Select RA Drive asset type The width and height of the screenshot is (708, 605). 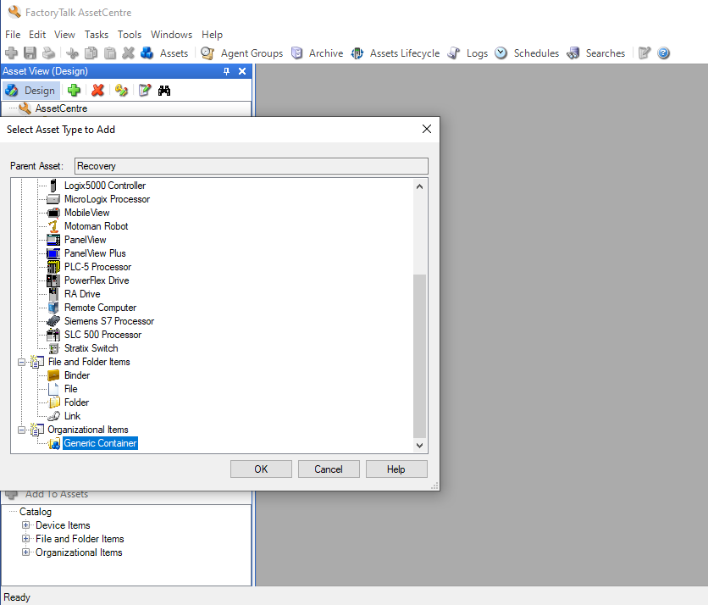[82, 294]
